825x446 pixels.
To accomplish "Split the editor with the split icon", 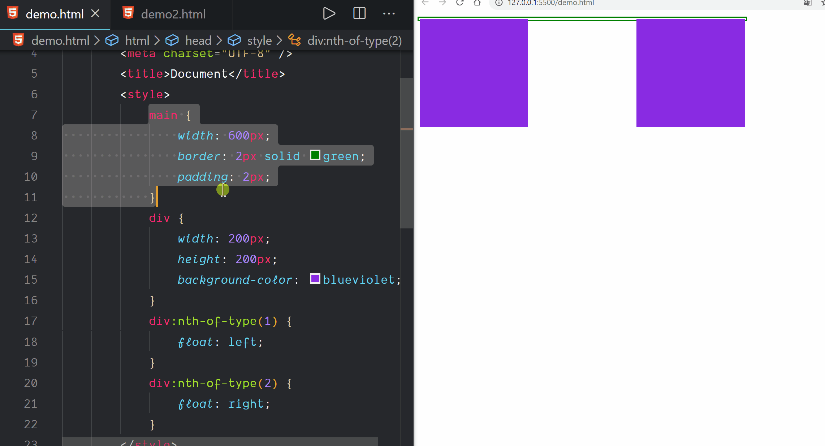I will click(359, 14).
